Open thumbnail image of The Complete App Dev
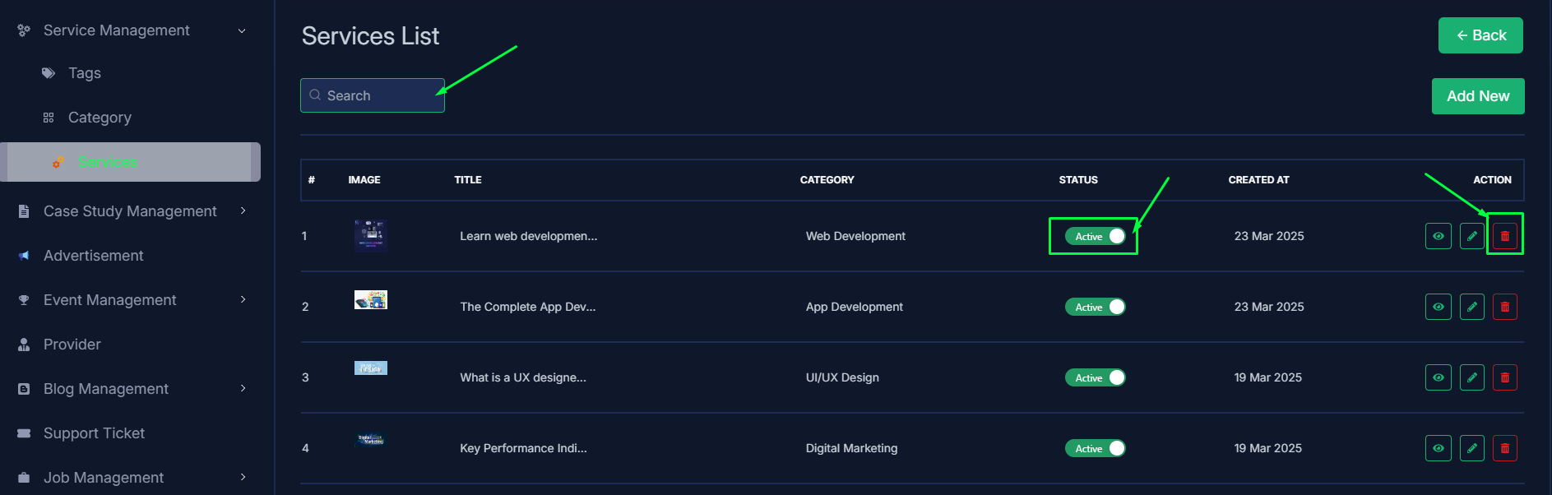The image size is (1552, 495). pyautogui.click(x=370, y=300)
